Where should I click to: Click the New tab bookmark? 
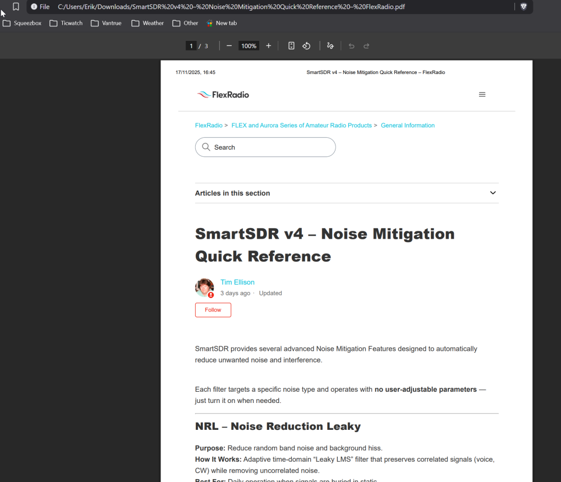point(222,23)
